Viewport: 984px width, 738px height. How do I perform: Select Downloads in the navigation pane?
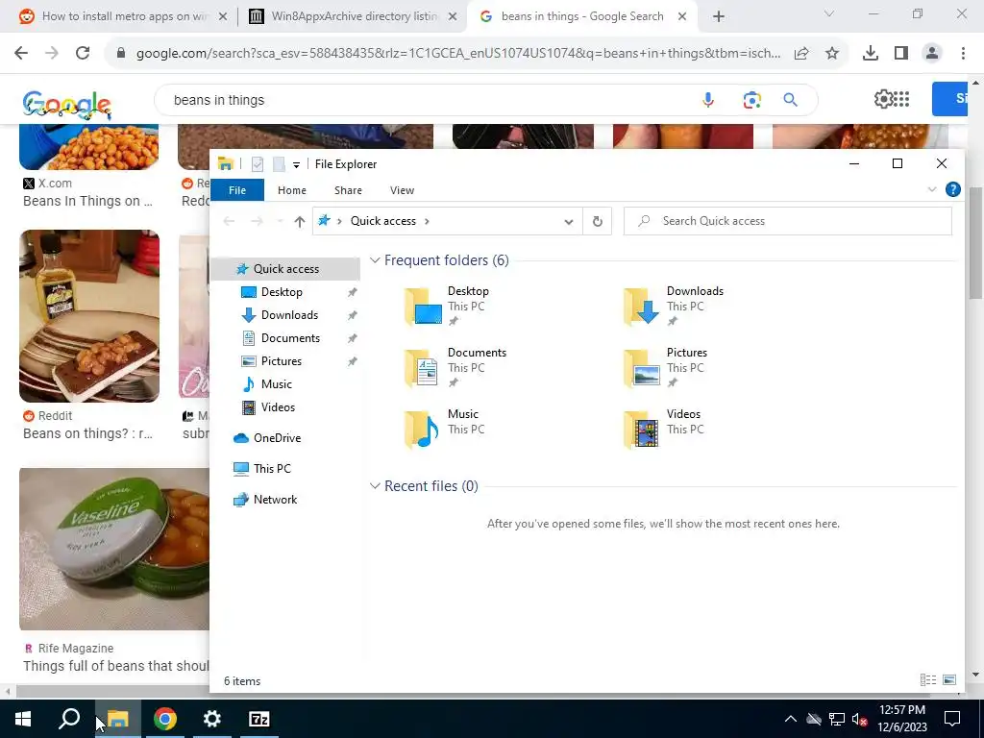pos(288,315)
